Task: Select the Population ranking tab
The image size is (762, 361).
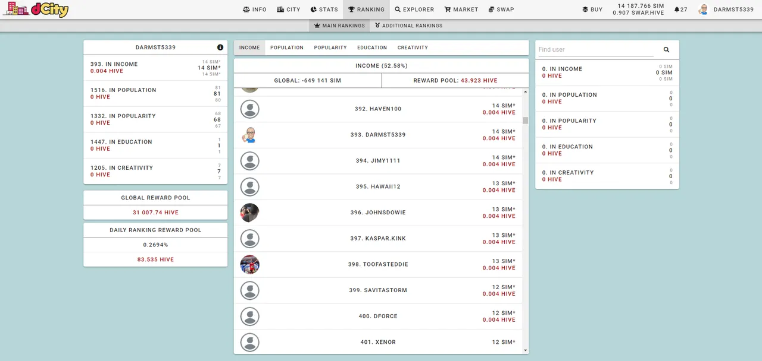Action: point(287,47)
